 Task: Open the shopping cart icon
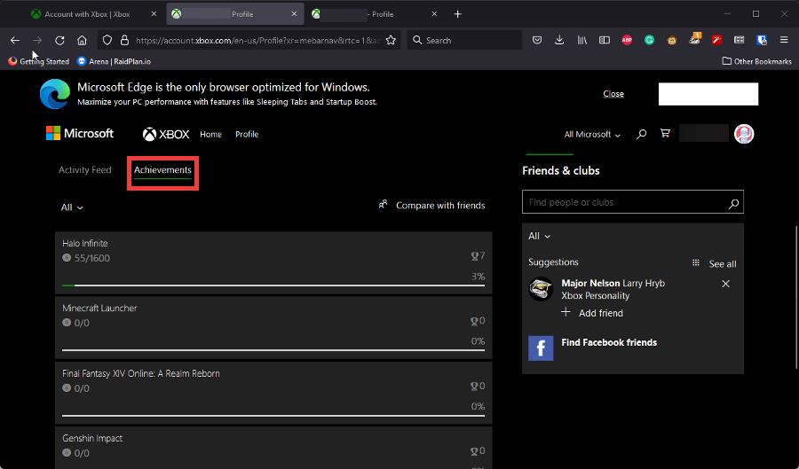(x=665, y=133)
